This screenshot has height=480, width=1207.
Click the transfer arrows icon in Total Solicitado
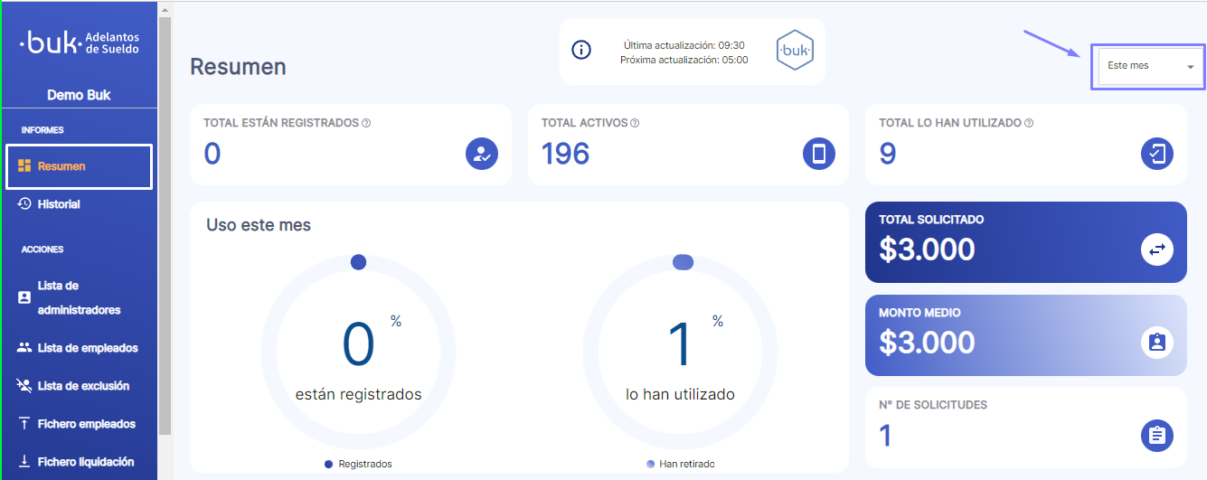(1156, 249)
